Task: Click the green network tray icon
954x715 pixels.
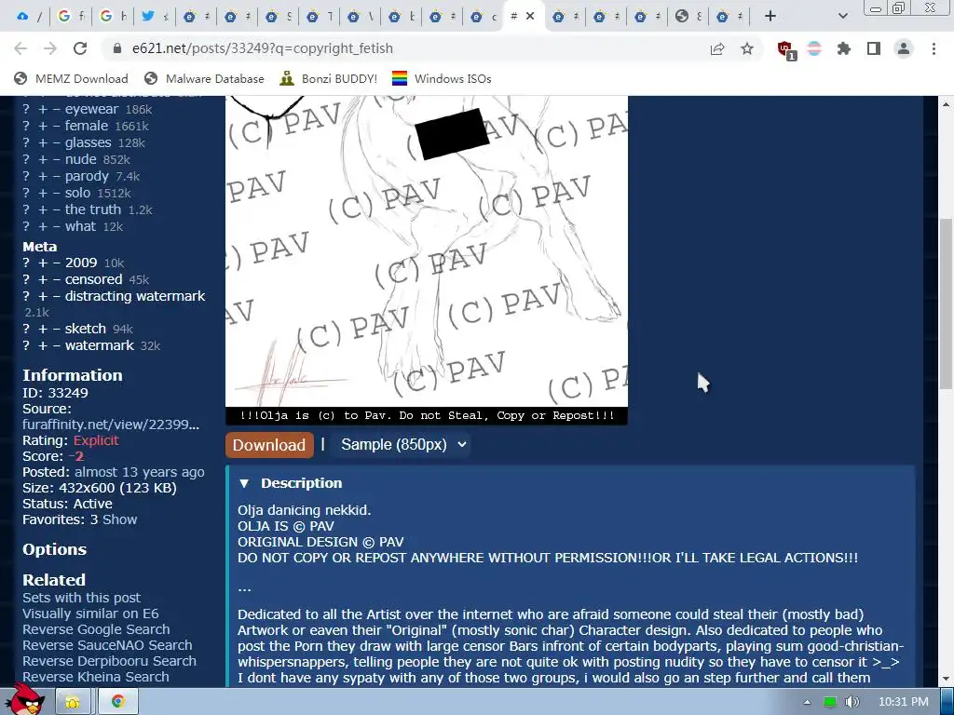Action: tap(829, 702)
